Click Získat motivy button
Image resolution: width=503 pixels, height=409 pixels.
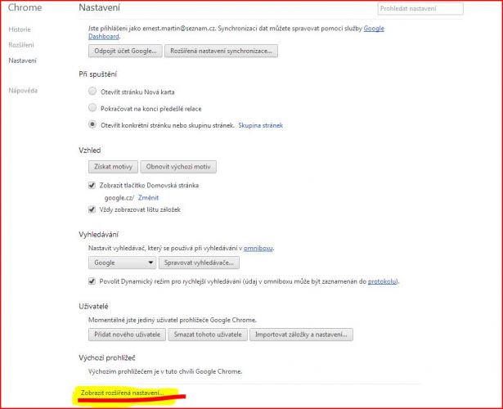[113, 167]
